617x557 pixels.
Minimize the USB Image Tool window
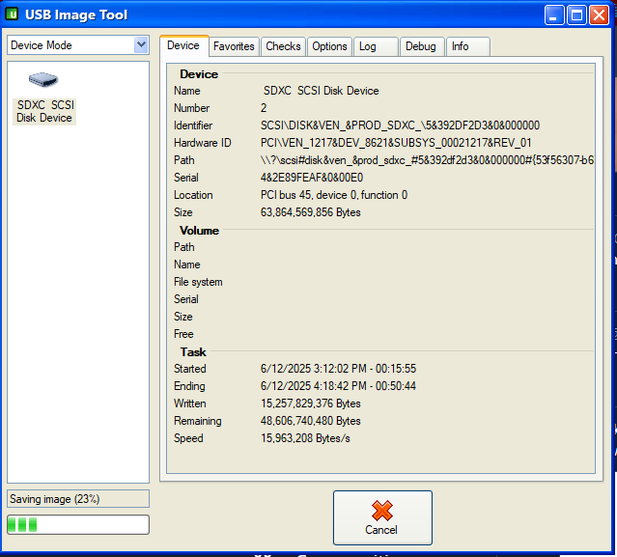point(554,15)
